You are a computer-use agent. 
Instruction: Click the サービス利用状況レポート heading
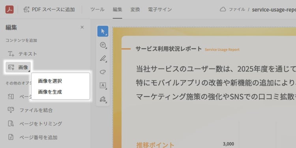[x=169, y=49]
